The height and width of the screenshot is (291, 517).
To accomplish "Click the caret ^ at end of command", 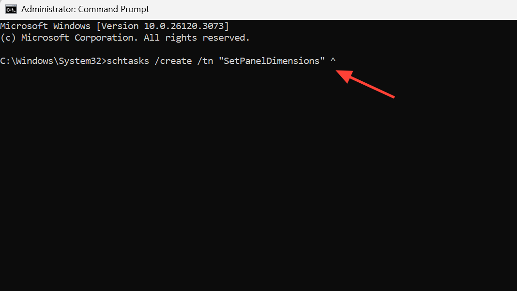I will tap(333, 61).
